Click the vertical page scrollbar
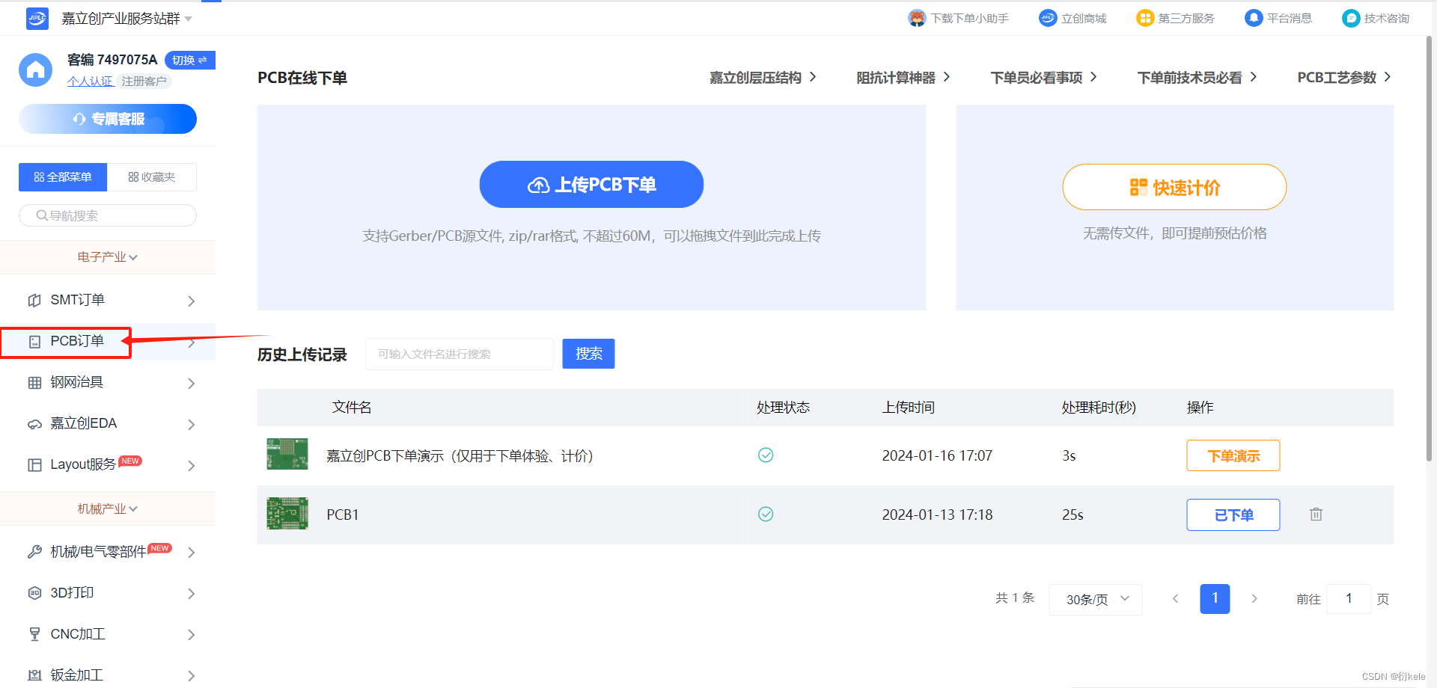This screenshot has height=688, width=1437. pos(1430,247)
